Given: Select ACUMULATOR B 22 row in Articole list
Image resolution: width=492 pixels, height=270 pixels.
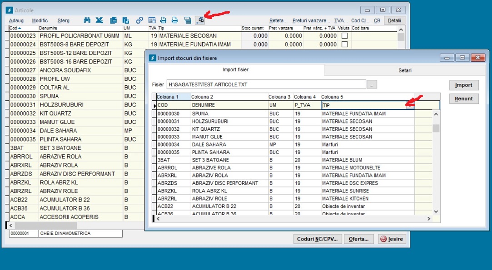Looking at the screenshot, I should (x=77, y=200).
